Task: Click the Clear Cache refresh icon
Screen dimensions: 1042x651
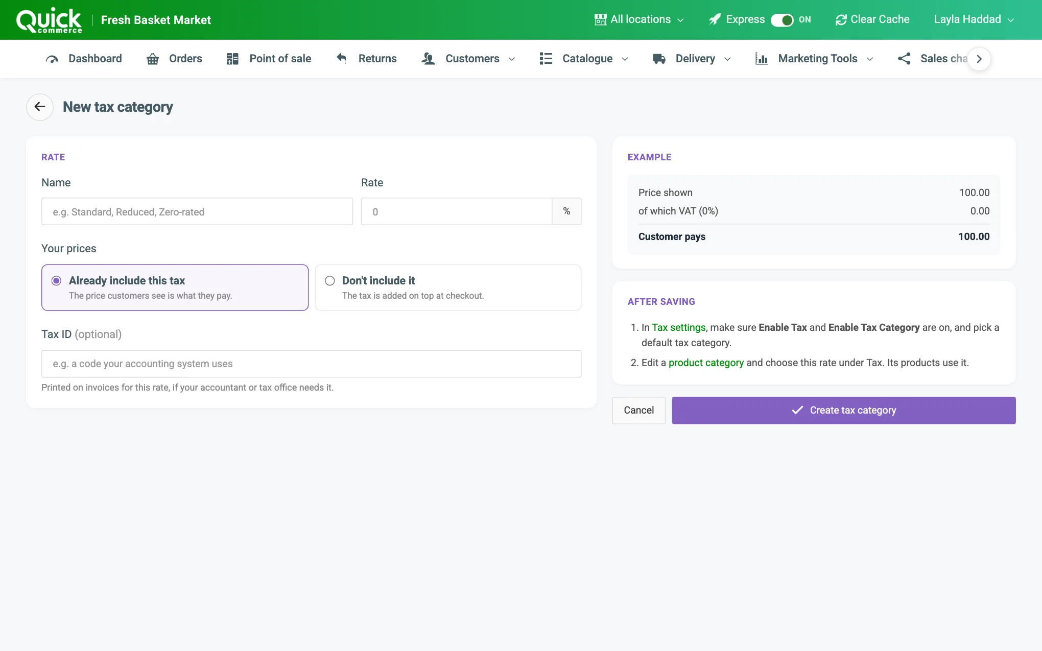Action: (841, 19)
